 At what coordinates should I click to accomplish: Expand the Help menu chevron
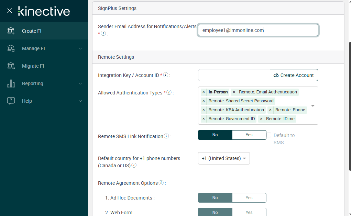click(x=80, y=101)
